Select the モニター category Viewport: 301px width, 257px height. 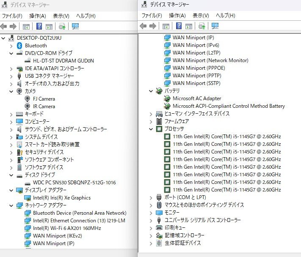pyautogui.click(x=172, y=213)
